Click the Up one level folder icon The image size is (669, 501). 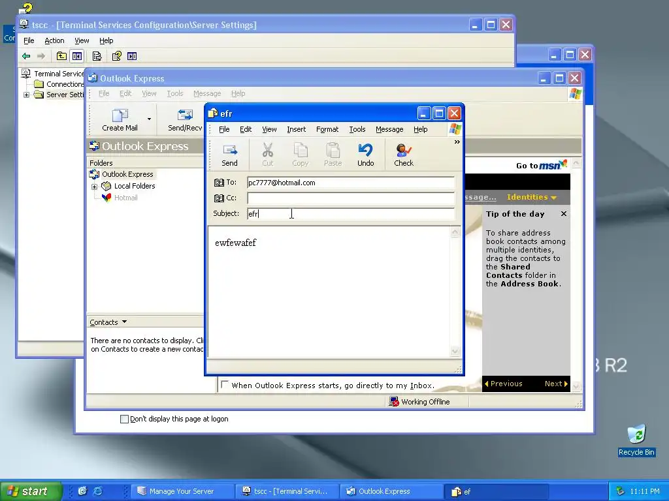tap(61, 56)
